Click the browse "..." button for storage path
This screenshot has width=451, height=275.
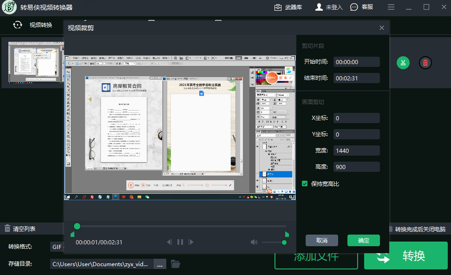(159, 264)
